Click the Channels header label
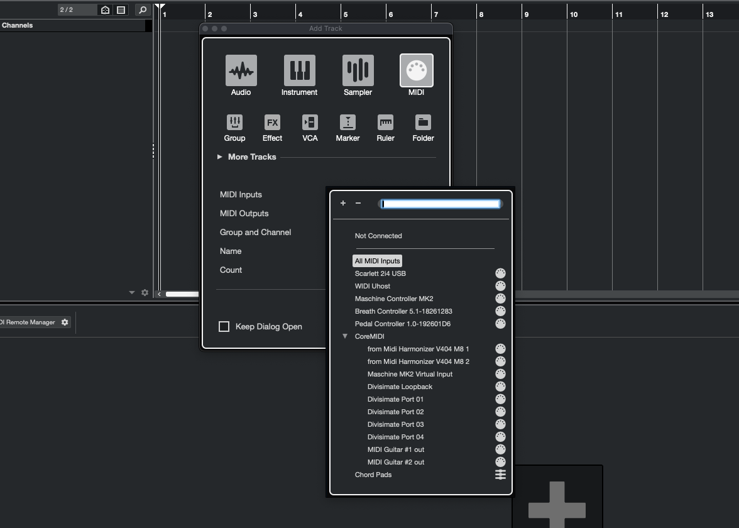 (18, 25)
